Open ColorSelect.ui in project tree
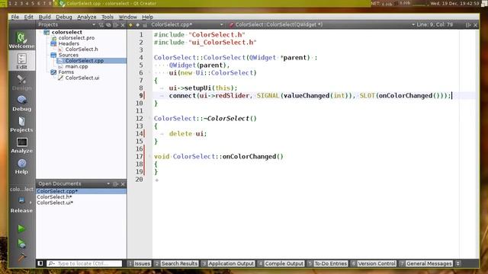The height and width of the screenshot is (274, 488). (82, 78)
